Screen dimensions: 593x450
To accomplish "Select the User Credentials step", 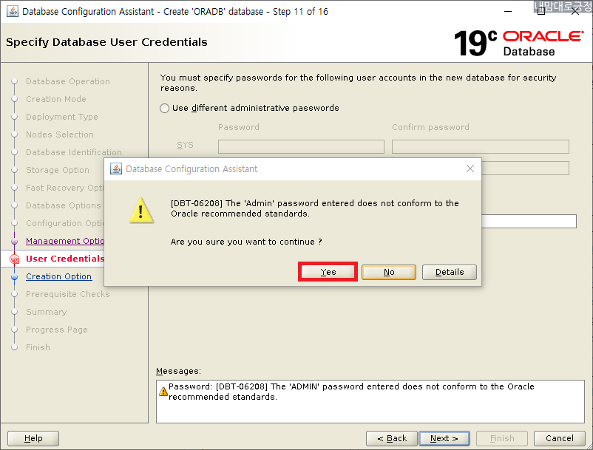I will (x=65, y=259).
